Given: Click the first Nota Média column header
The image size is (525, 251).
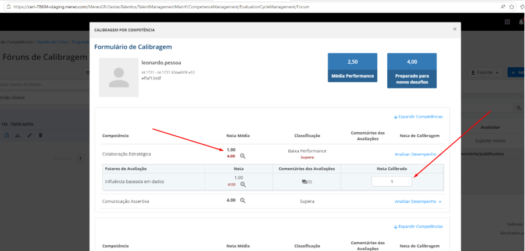Looking at the screenshot, I should tap(238, 136).
